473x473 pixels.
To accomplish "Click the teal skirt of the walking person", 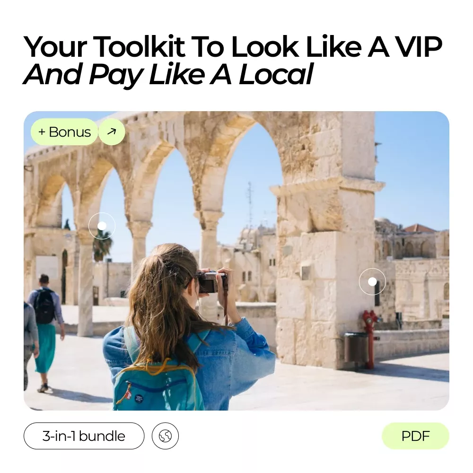I will click(x=44, y=349).
